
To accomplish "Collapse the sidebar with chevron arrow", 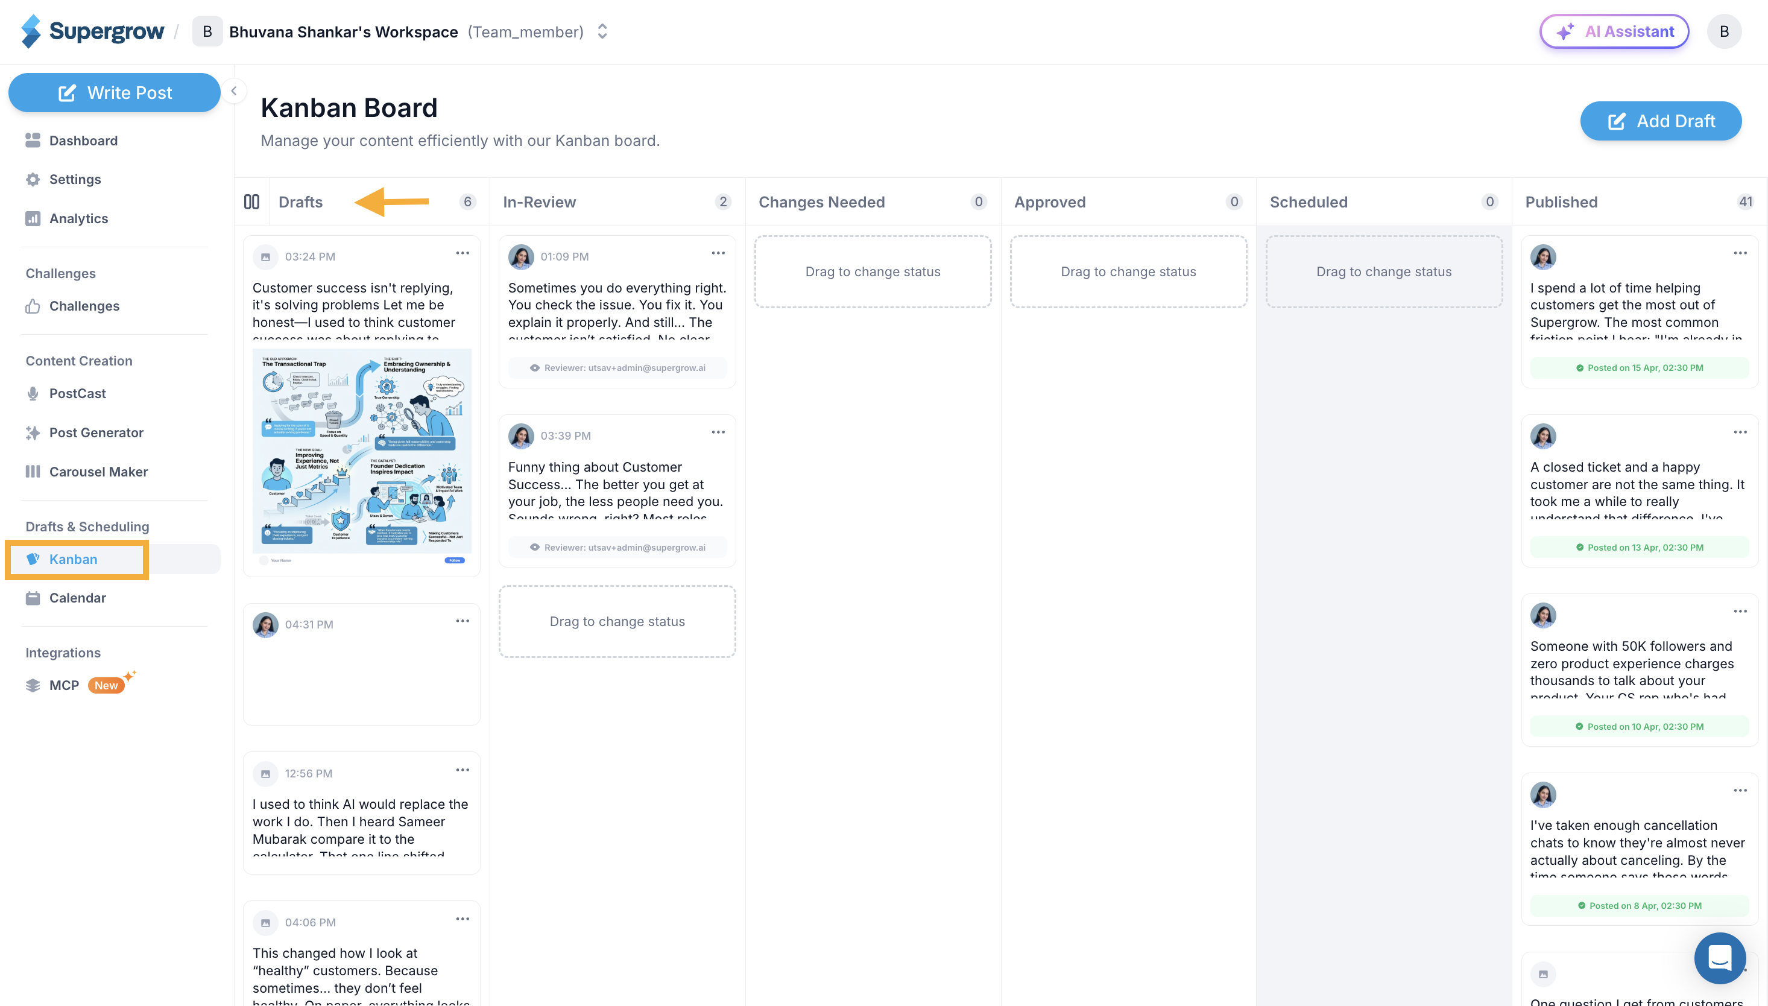I will 234,90.
